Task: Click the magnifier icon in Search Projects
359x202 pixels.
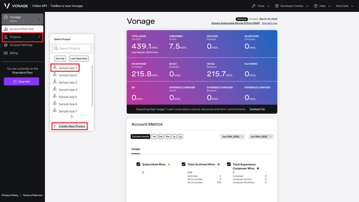Action: pyautogui.click(x=56, y=48)
